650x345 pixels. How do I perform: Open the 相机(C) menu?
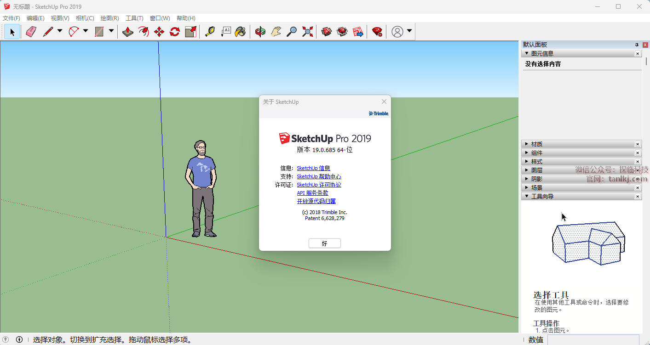tap(85, 18)
